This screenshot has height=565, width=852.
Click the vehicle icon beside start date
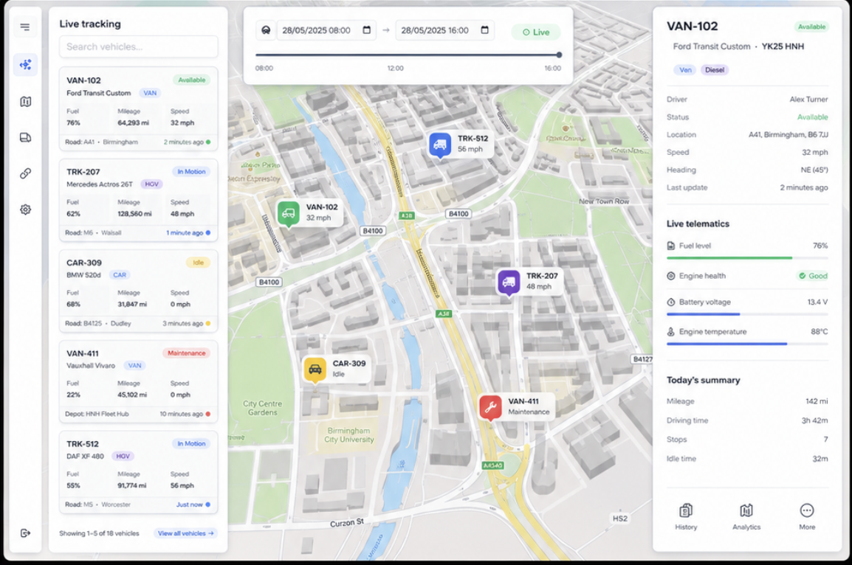[x=266, y=30]
